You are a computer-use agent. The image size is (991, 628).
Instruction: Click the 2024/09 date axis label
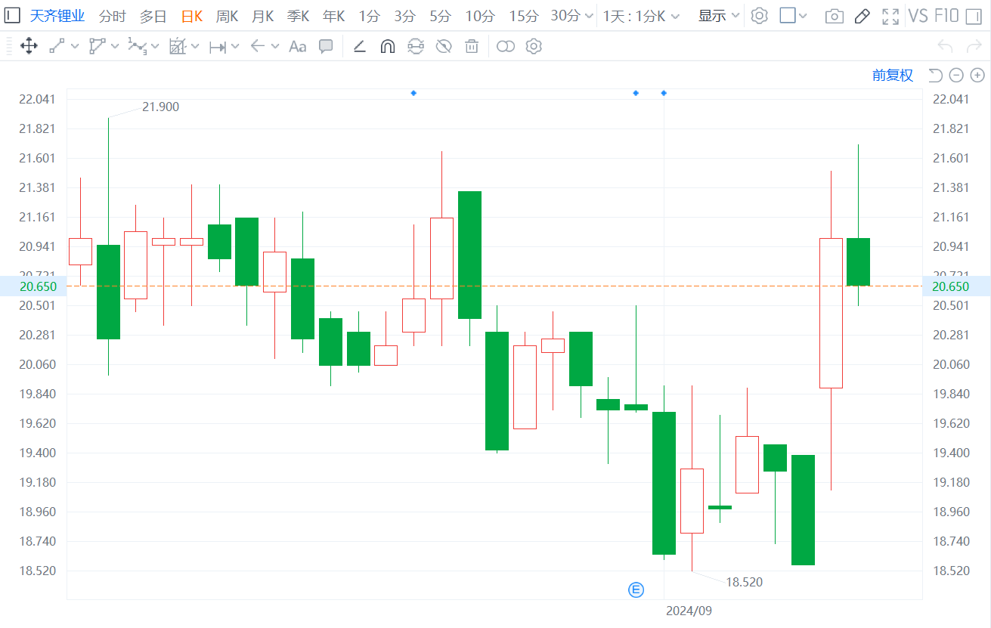click(689, 611)
